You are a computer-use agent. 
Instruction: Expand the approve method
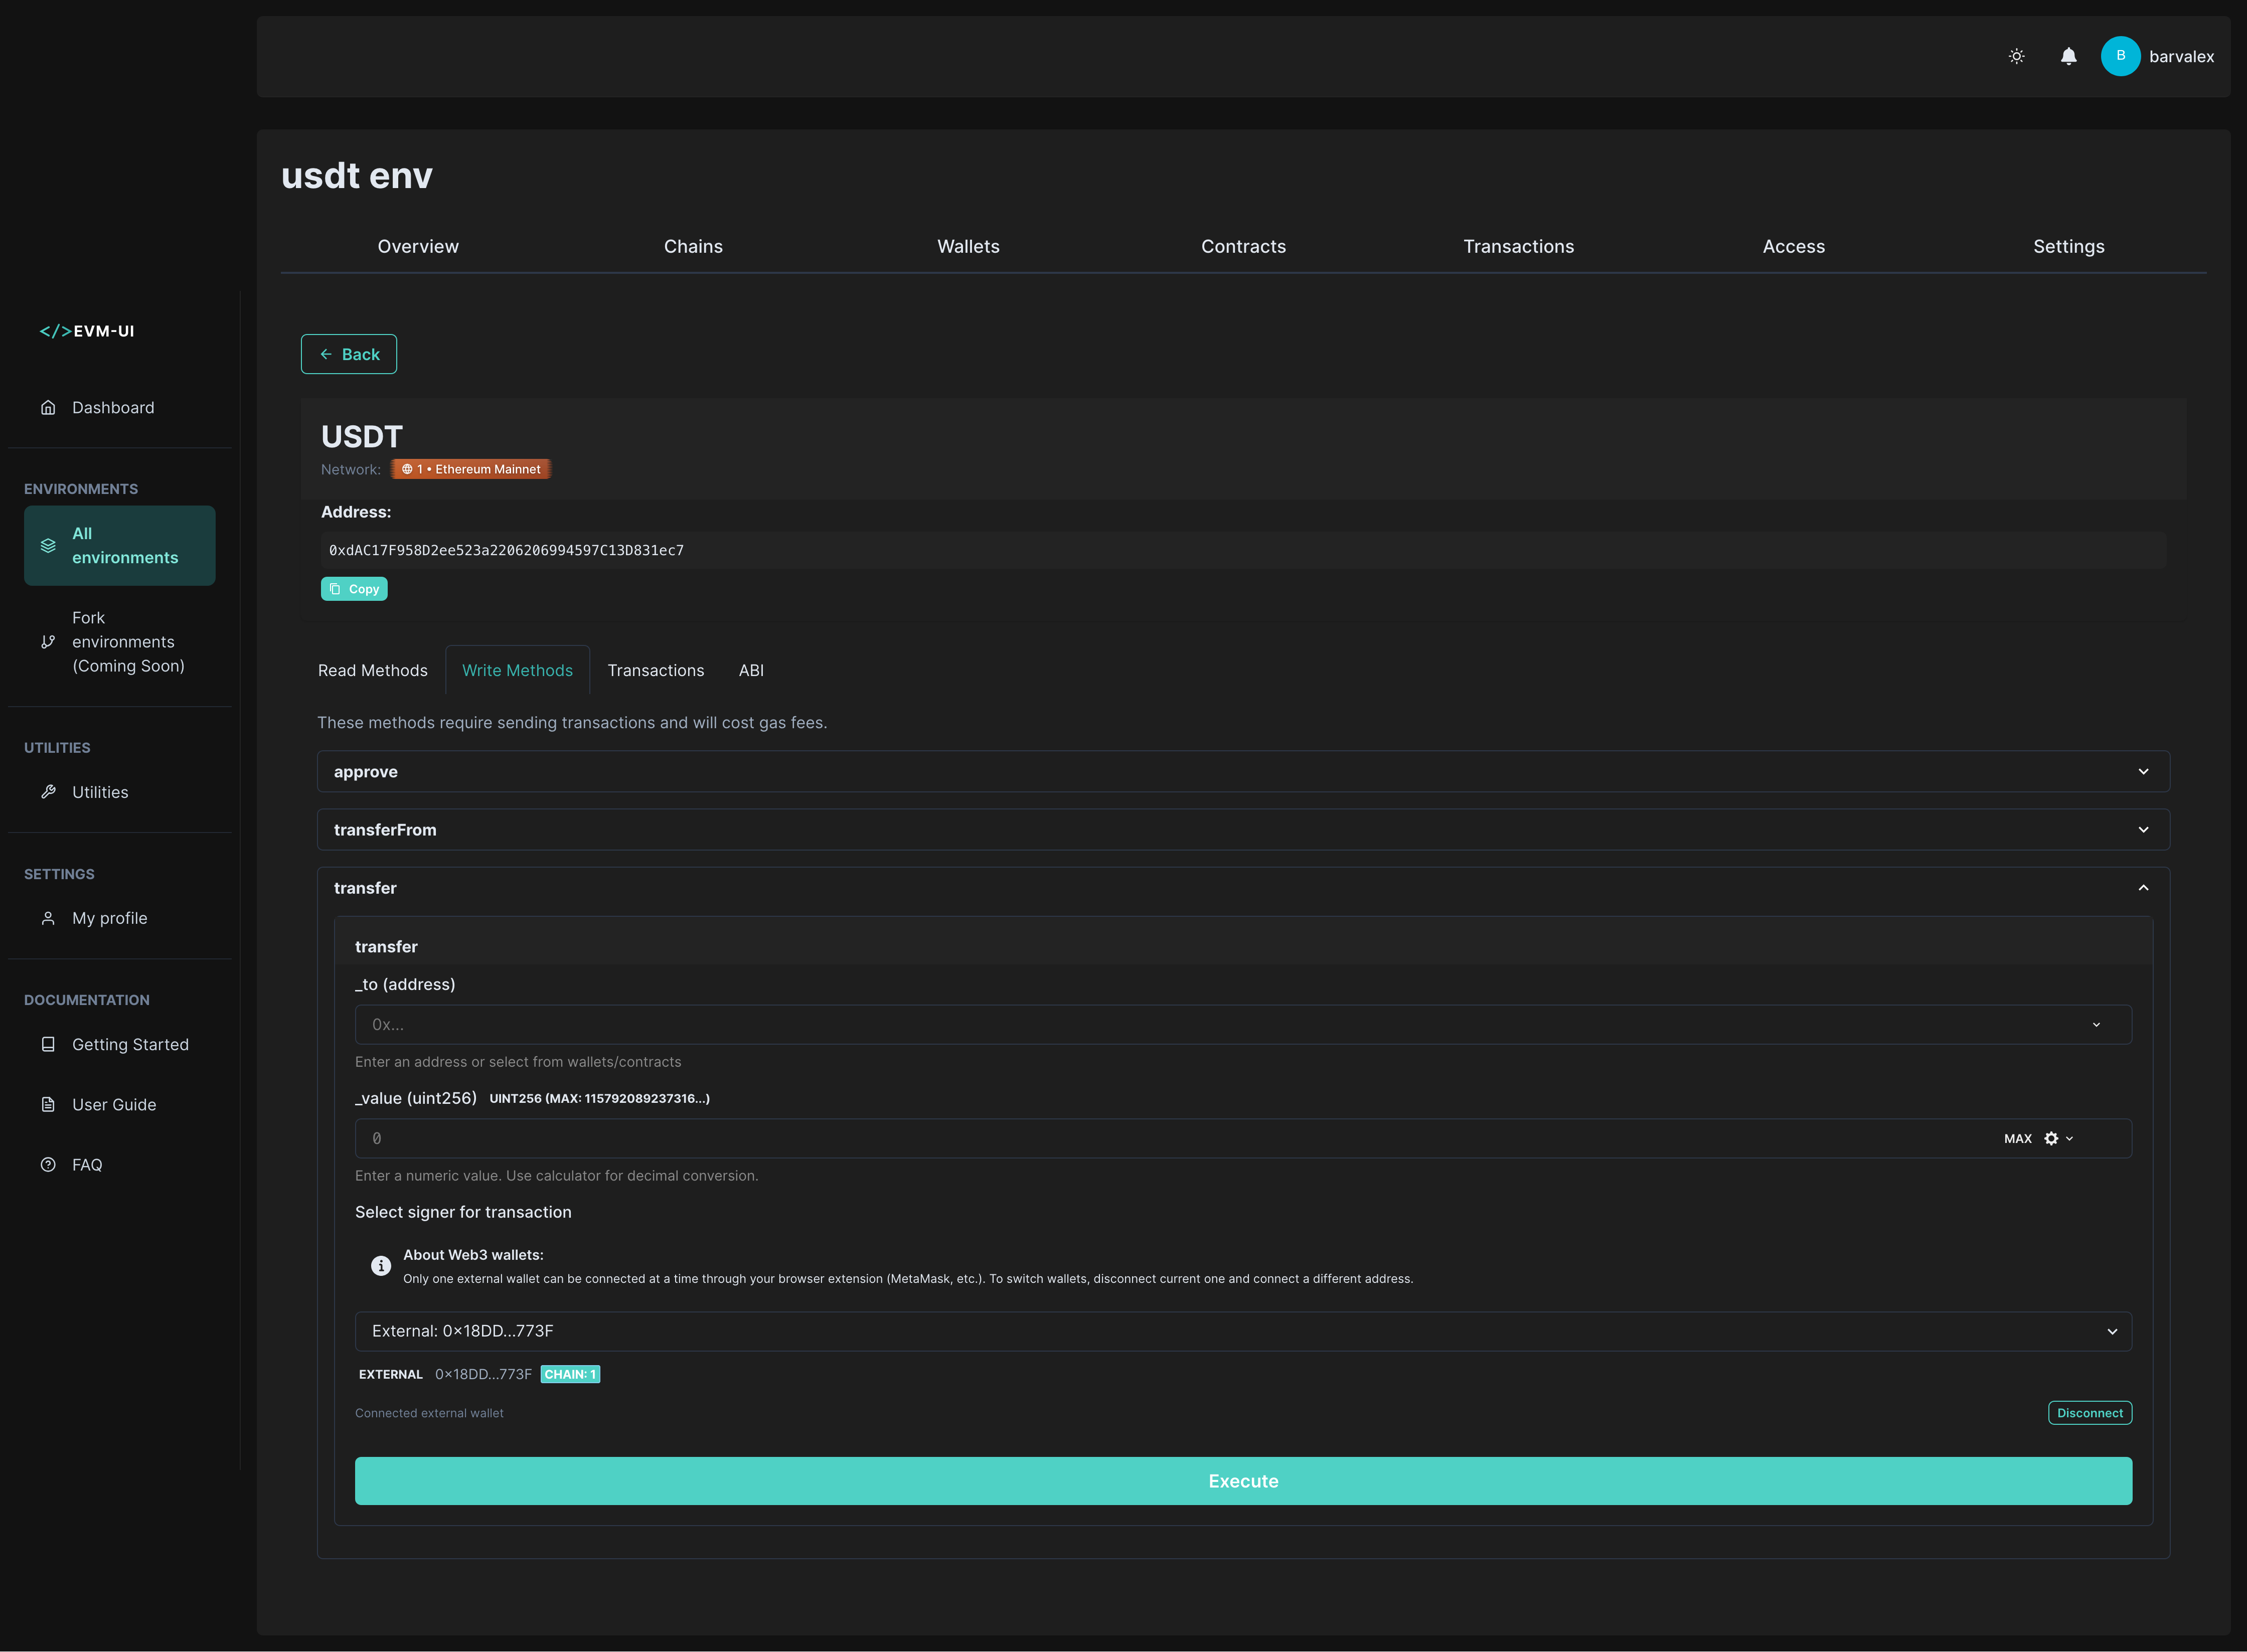pyautogui.click(x=1243, y=772)
